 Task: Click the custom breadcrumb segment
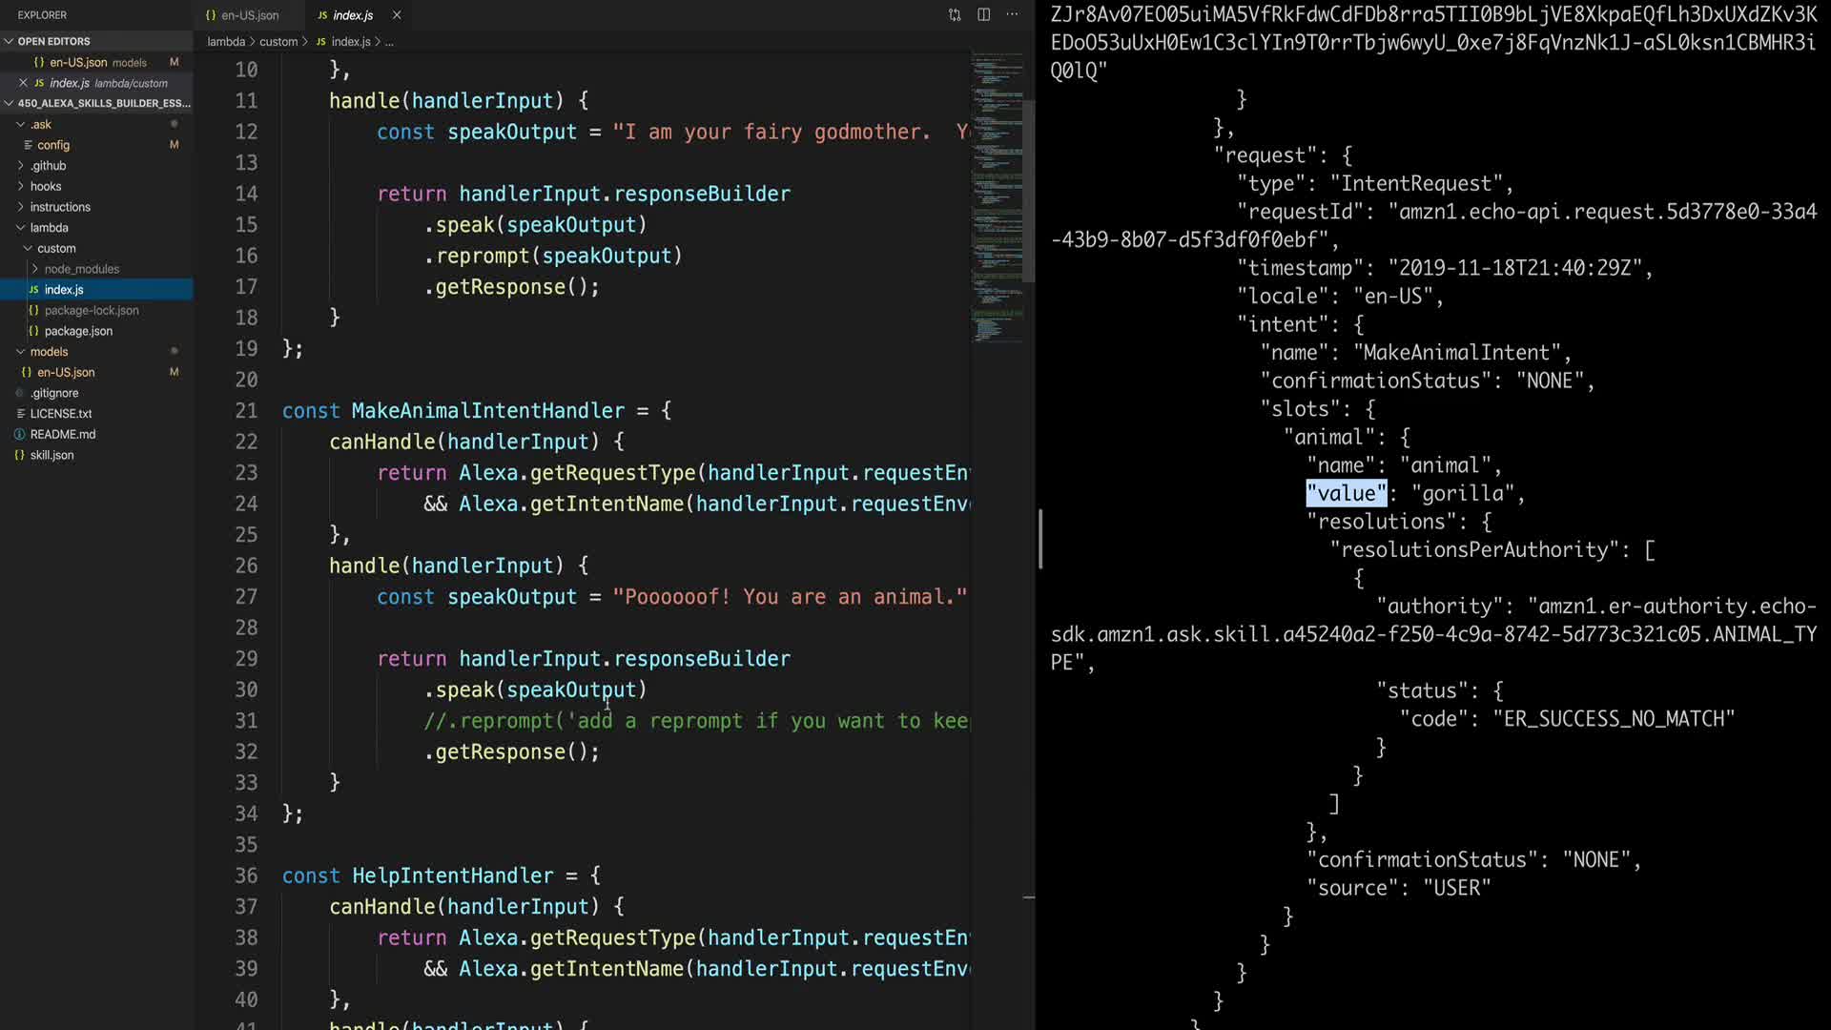(278, 42)
